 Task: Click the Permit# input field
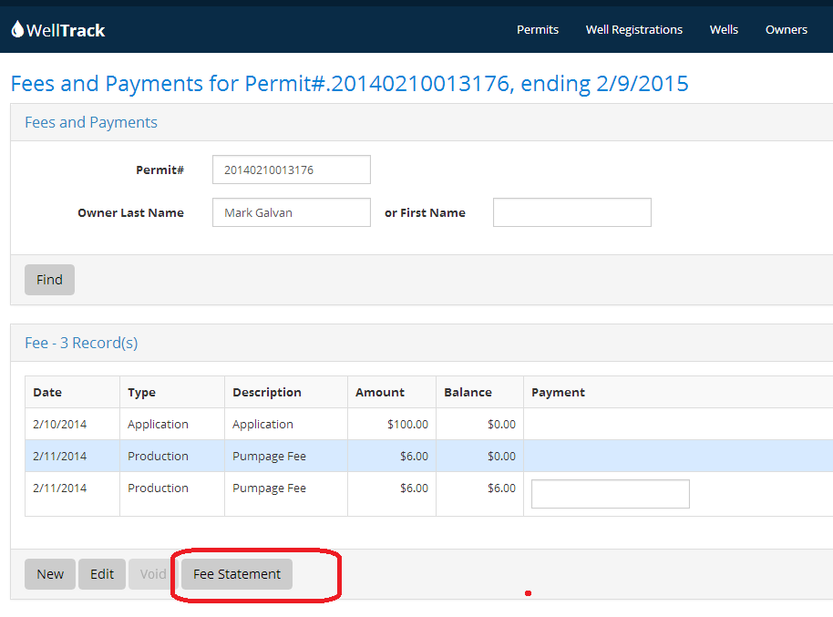(291, 170)
